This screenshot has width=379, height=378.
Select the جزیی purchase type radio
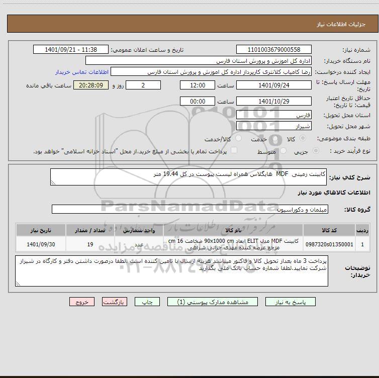click(316, 151)
